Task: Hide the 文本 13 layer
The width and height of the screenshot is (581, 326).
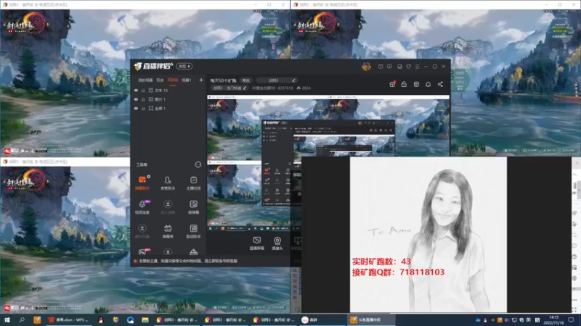Action: (x=136, y=90)
